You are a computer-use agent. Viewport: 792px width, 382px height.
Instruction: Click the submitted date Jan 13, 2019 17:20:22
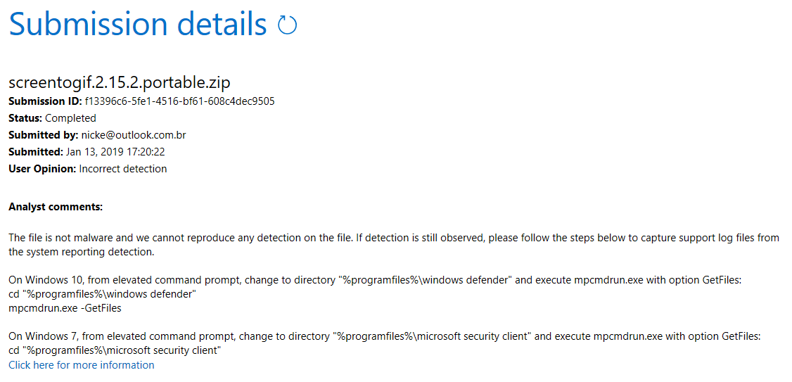[x=115, y=152]
